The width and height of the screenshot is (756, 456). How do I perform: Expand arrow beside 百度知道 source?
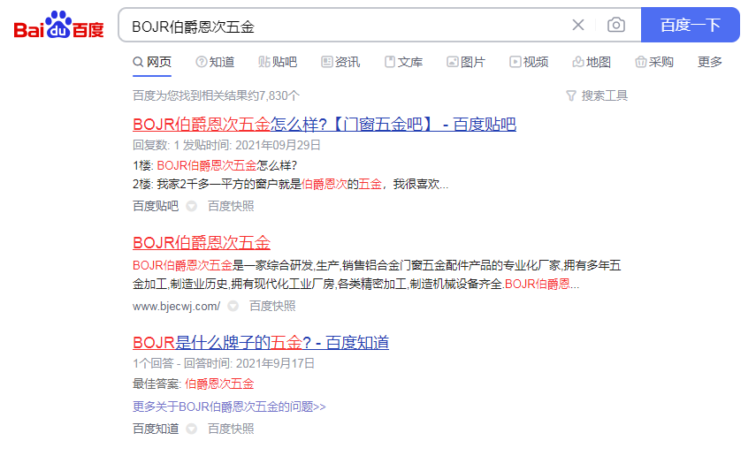(x=192, y=429)
